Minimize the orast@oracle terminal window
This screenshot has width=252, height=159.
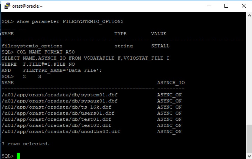pyautogui.click(x=209, y=6)
